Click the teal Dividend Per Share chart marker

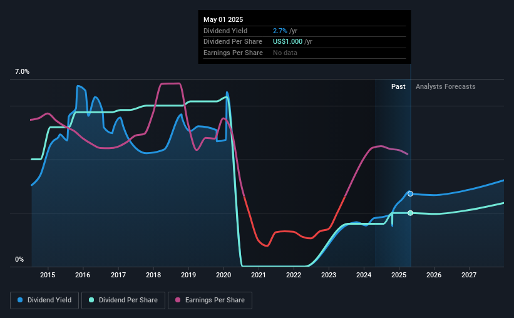[410, 213]
